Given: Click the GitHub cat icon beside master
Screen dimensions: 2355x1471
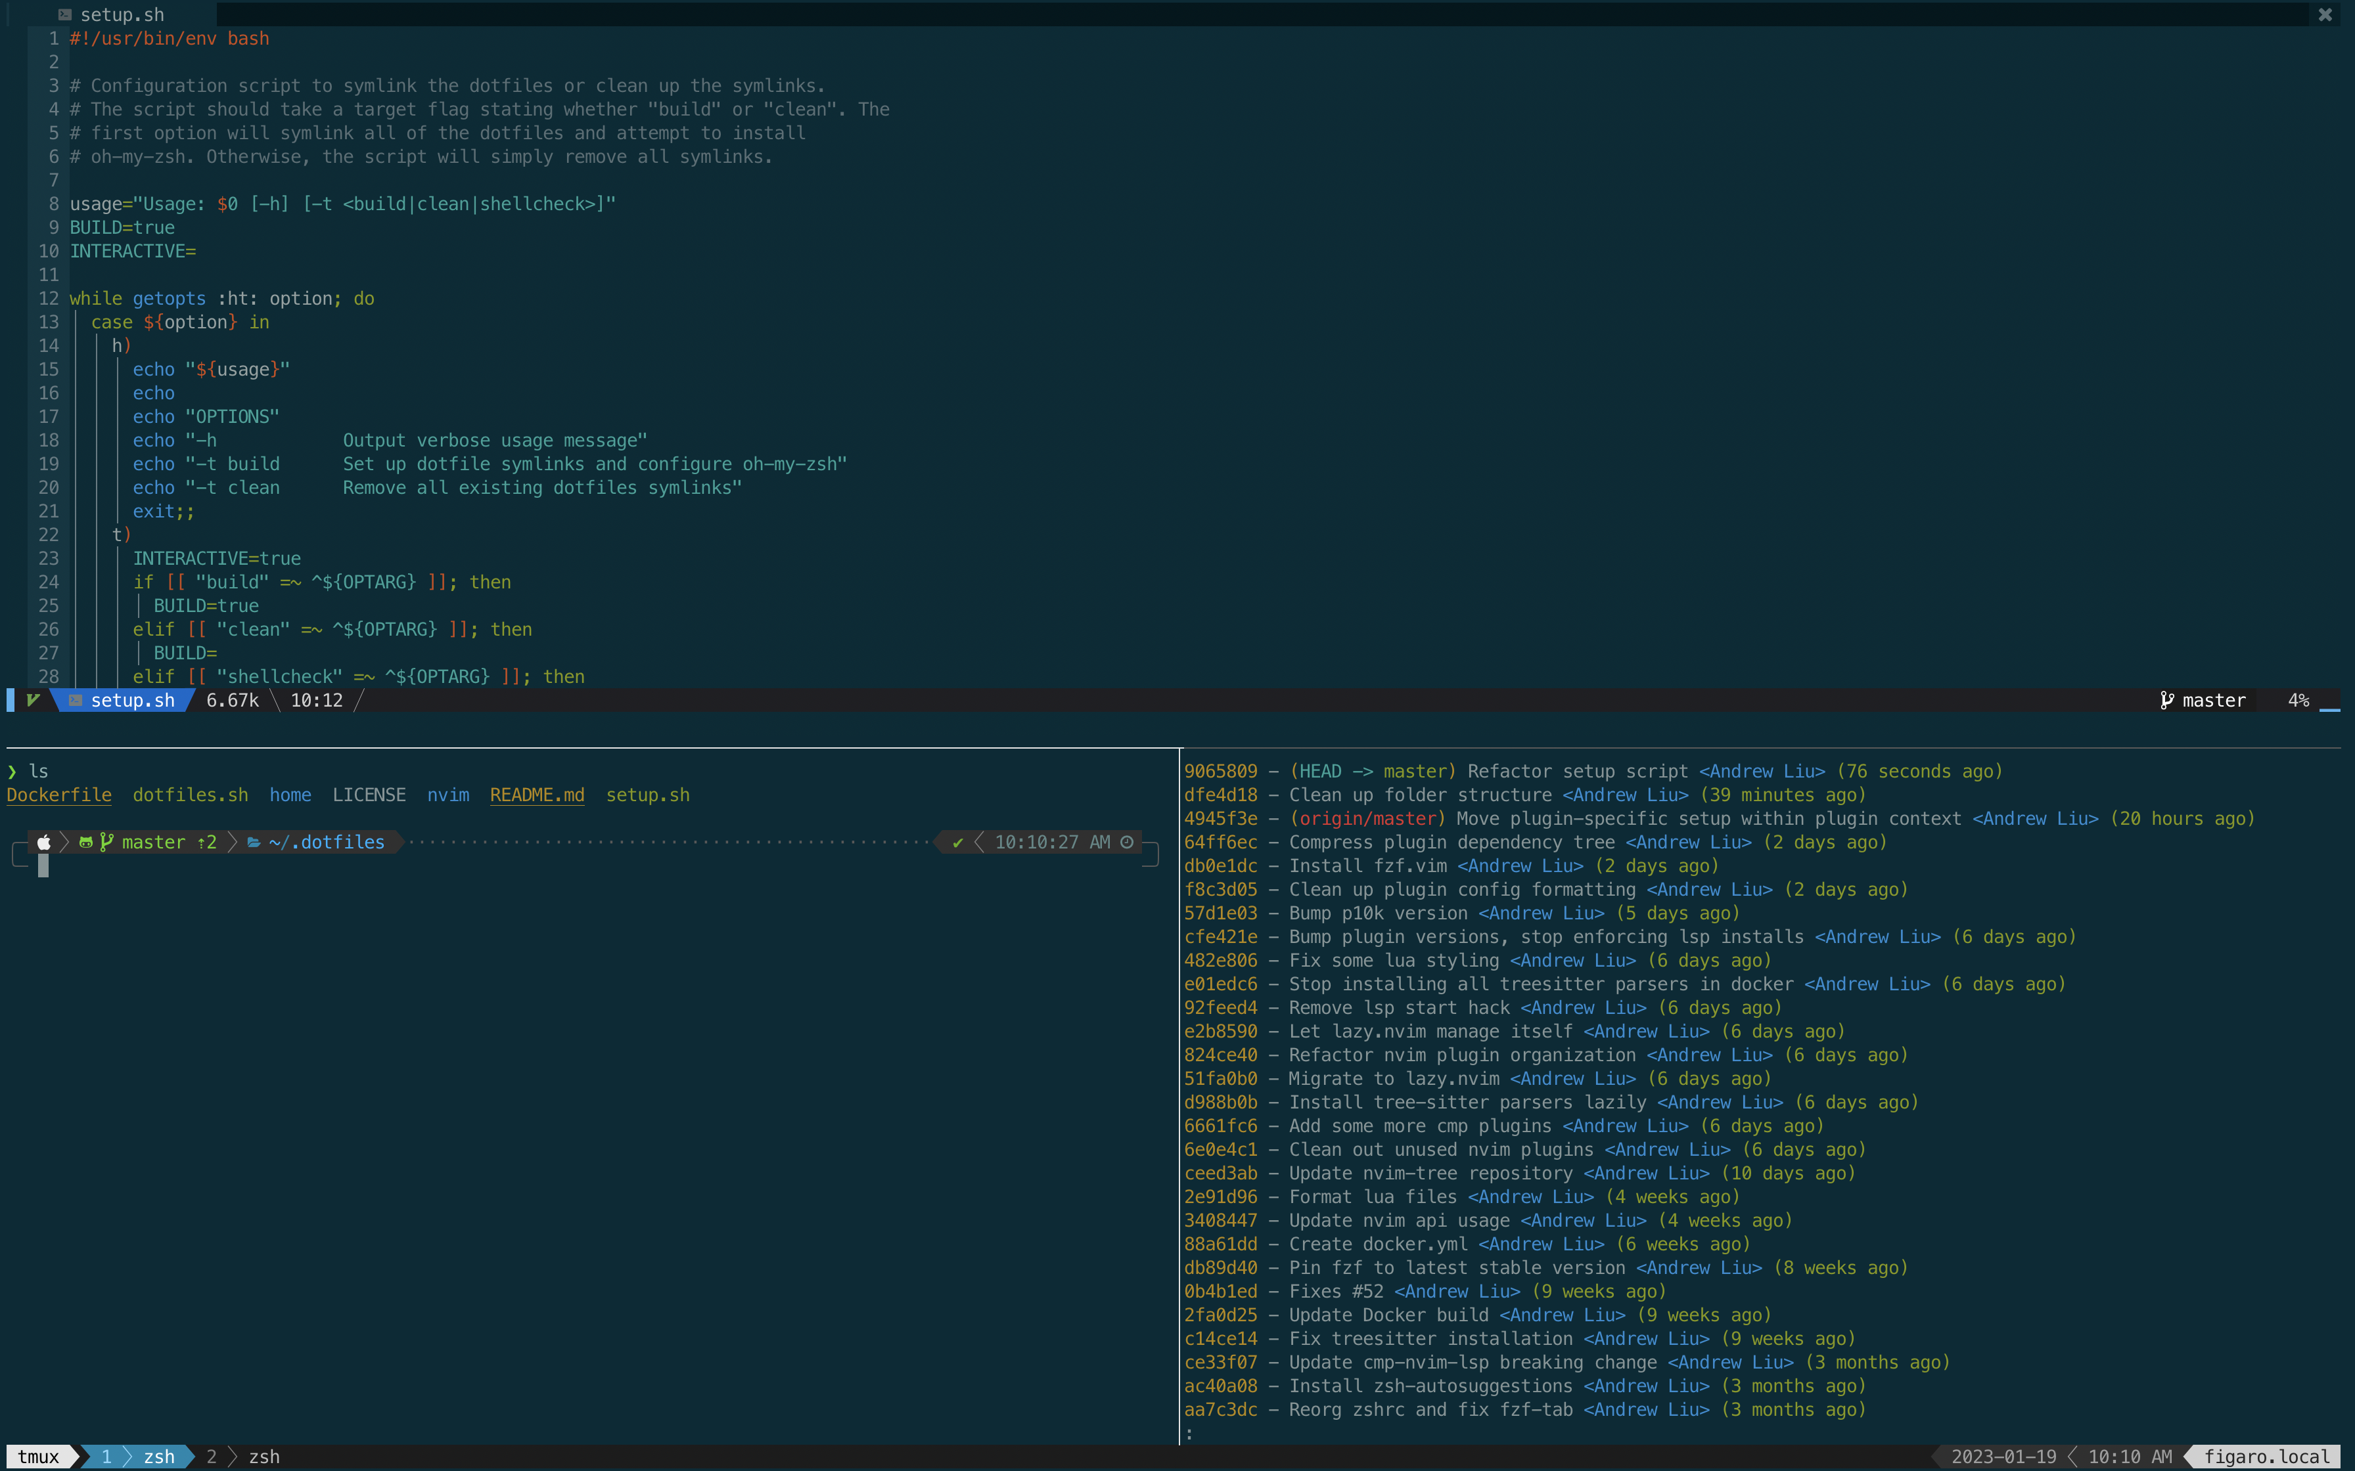Looking at the screenshot, I should 85,843.
